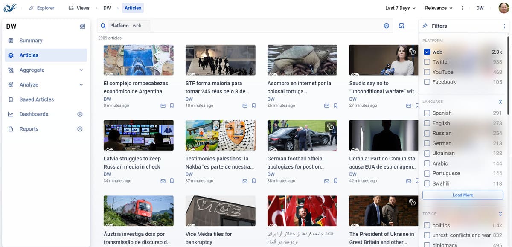Enable the Twitter platform filter

[x=427, y=62]
